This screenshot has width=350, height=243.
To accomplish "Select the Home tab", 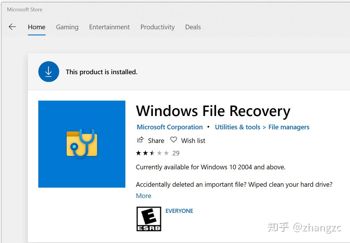I will (x=36, y=27).
